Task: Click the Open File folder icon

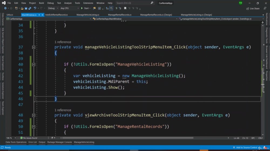Action: click(22, 8)
